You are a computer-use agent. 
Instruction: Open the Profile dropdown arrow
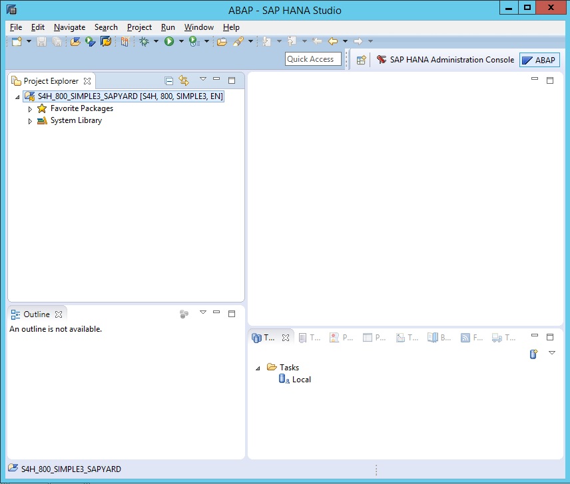[206, 41]
